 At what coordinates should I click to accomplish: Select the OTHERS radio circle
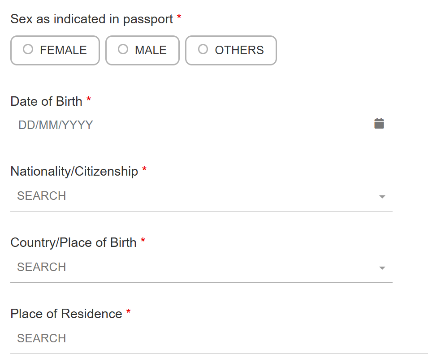(x=203, y=49)
